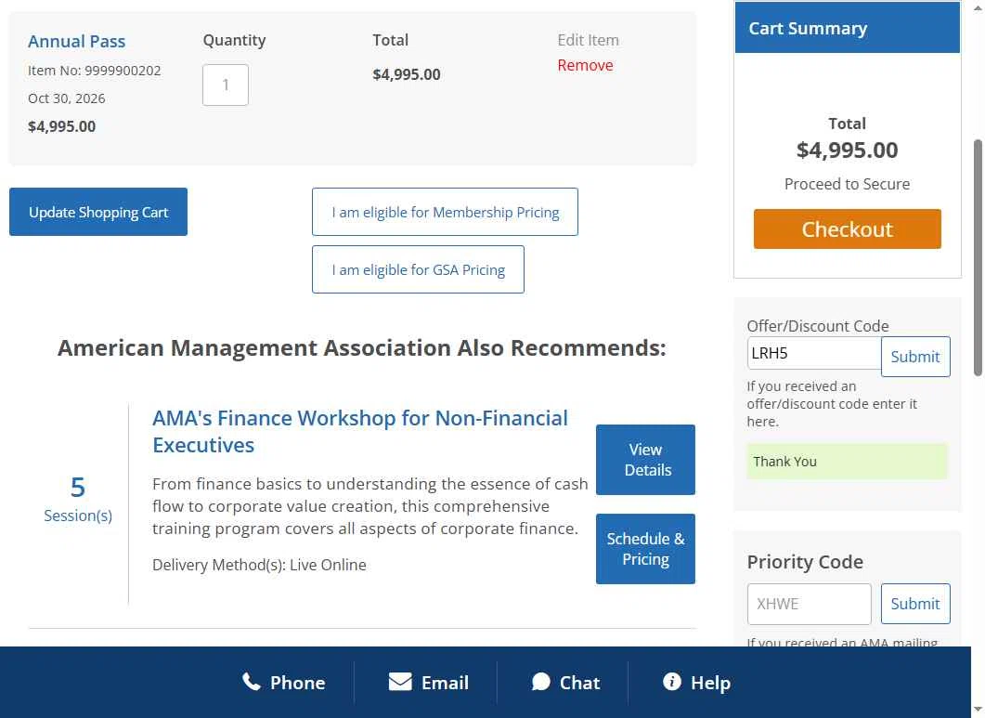This screenshot has height=718, width=985.
Task: Click the scrollbar up arrow
Action: [978, 7]
